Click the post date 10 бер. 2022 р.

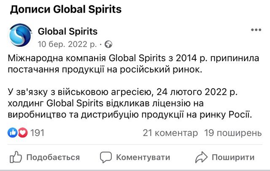[67, 43]
